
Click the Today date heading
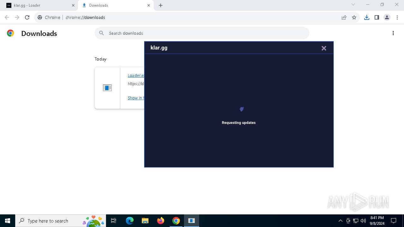point(100,59)
